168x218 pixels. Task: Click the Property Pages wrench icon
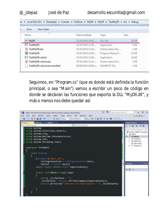[x=133, y=170]
